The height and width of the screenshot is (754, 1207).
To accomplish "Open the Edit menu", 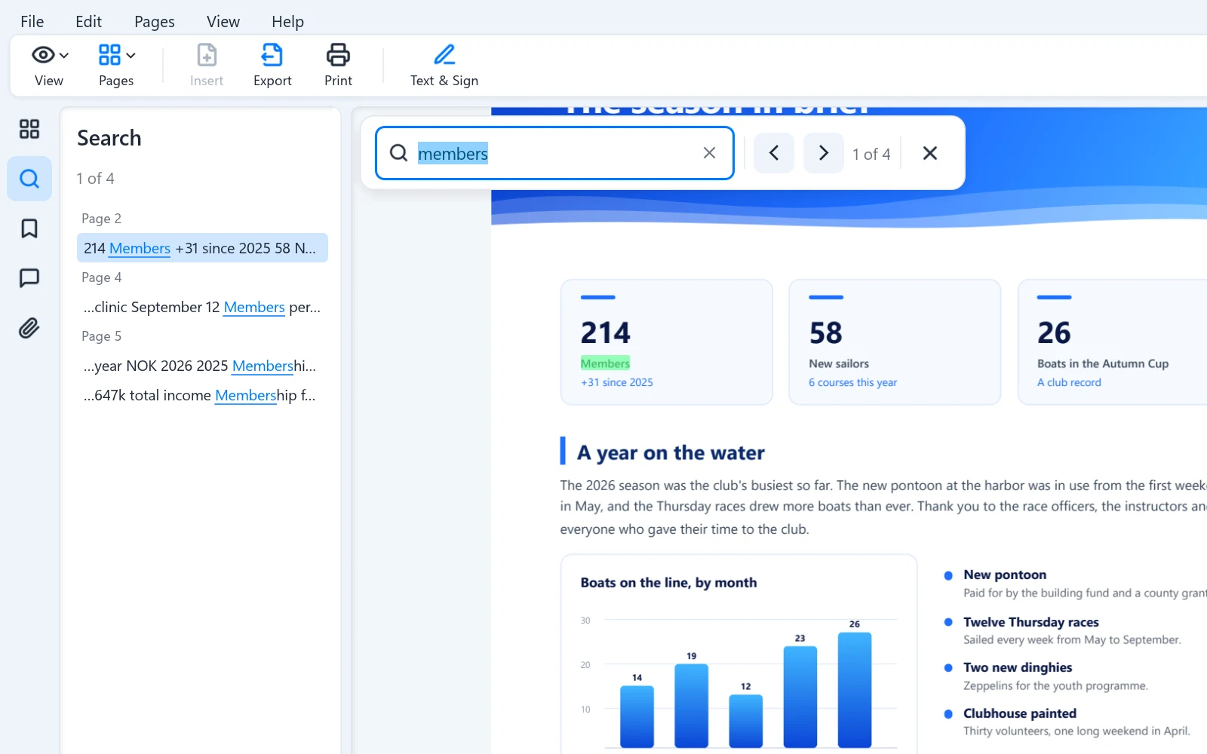I will [x=88, y=21].
